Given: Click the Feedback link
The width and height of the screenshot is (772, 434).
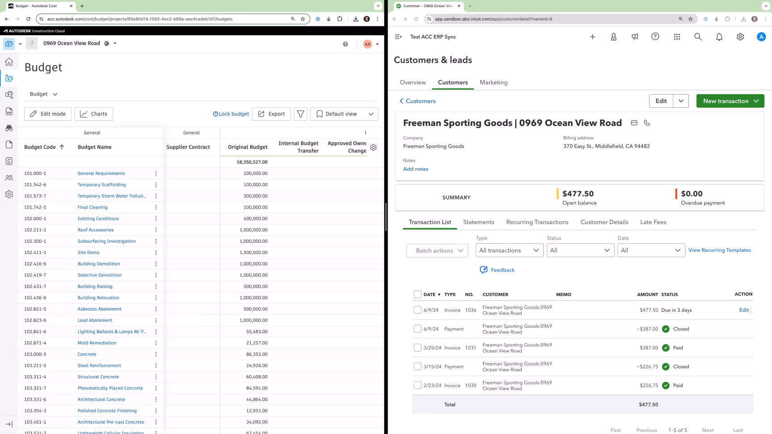Looking at the screenshot, I should (497, 270).
